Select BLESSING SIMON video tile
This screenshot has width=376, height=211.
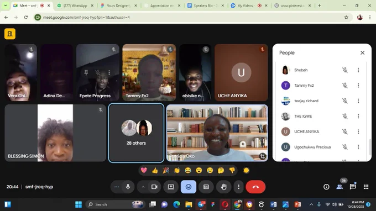pos(55,133)
